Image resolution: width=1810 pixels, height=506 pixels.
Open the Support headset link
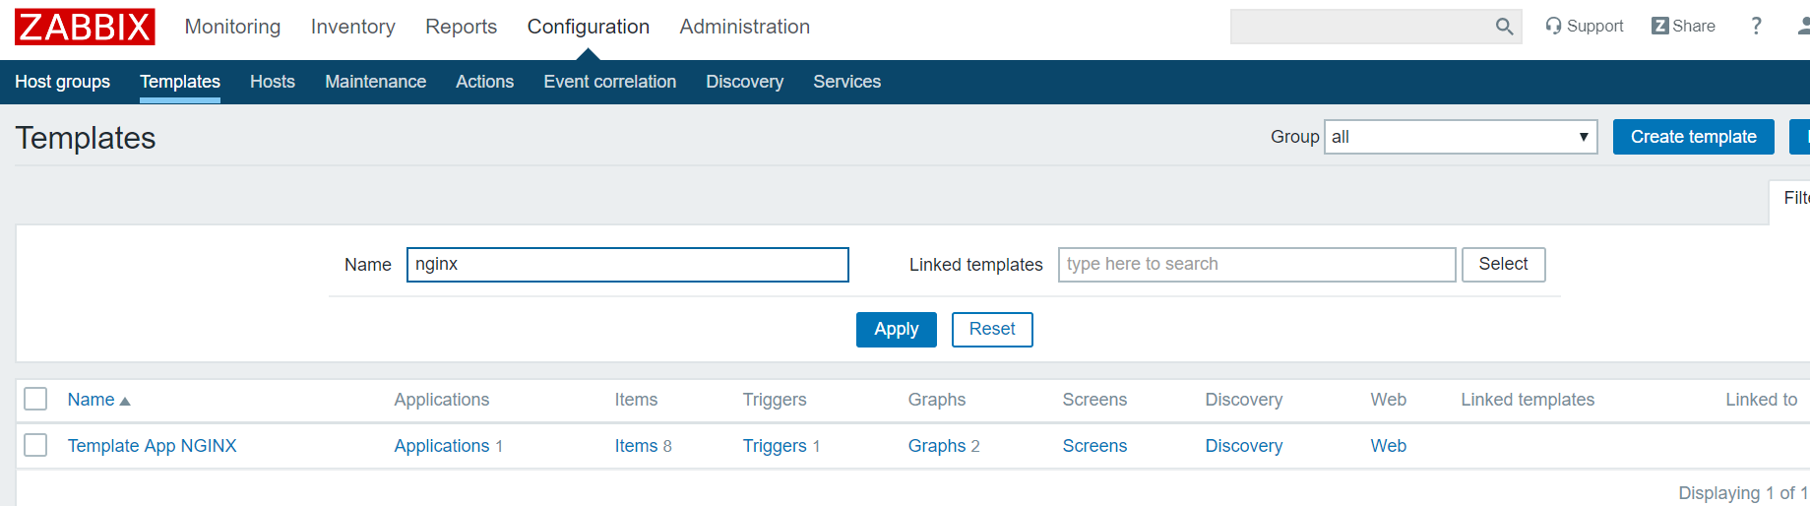pyautogui.click(x=1584, y=27)
